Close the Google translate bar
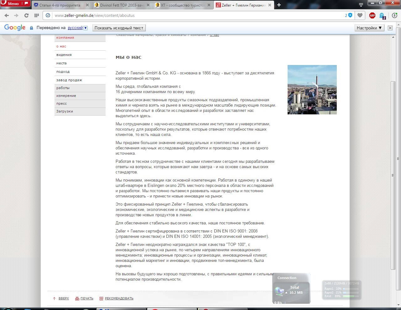 [x=390, y=28]
